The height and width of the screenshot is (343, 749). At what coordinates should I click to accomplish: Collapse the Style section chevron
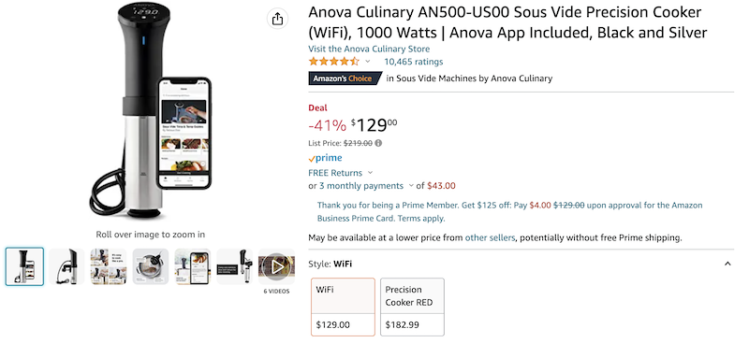[727, 264]
